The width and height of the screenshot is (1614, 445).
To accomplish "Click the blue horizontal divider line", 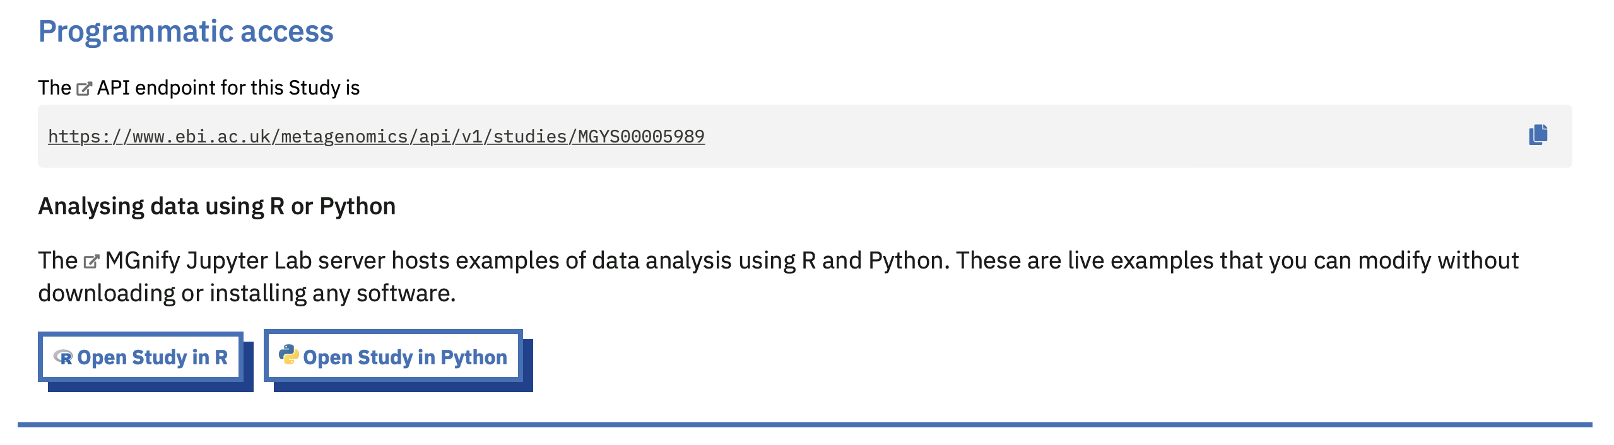I will pyautogui.click(x=805, y=425).
